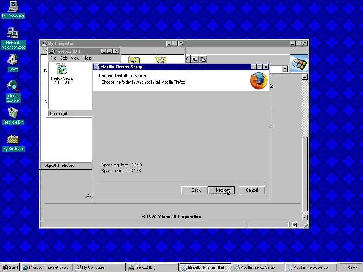Select the Firefox Setup 2.0.0.20 installer icon
363x272 pixels.
pos(62,74)
